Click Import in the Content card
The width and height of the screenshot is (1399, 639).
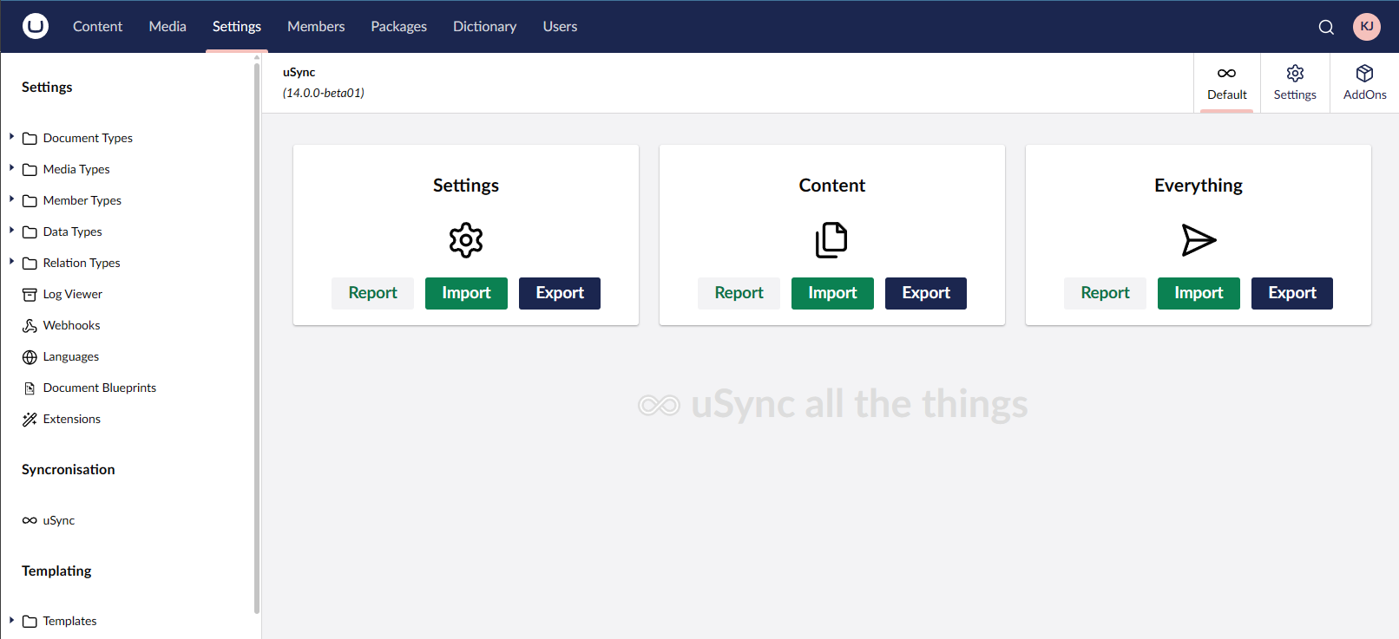(832, 293)
